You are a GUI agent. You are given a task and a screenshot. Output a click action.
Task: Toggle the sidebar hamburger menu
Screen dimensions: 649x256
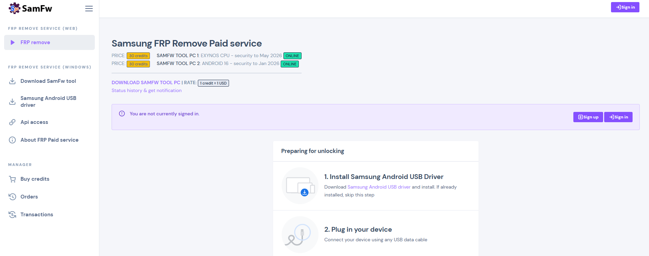coord(89,9)
